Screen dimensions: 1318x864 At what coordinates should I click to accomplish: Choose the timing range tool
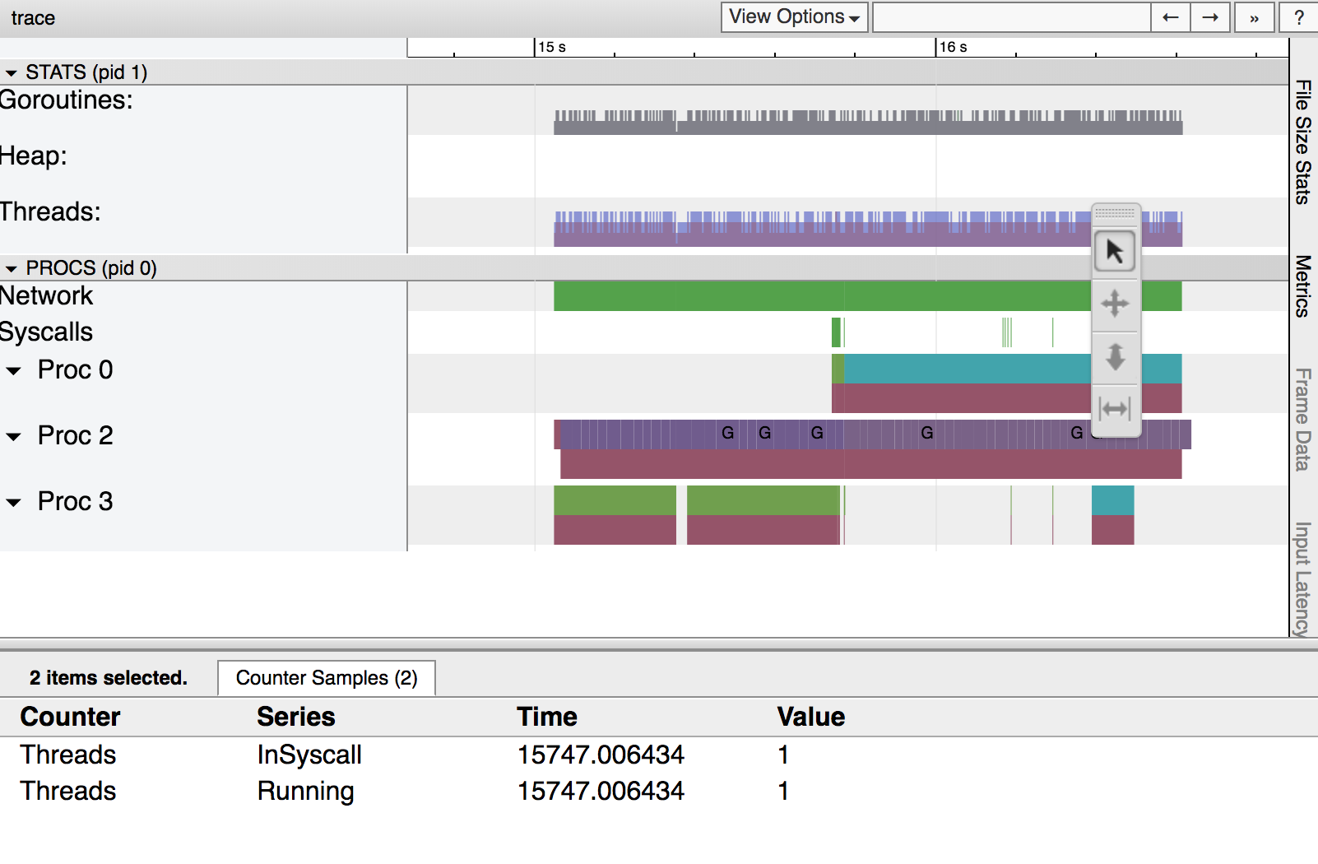click(x=1115, y=409)
